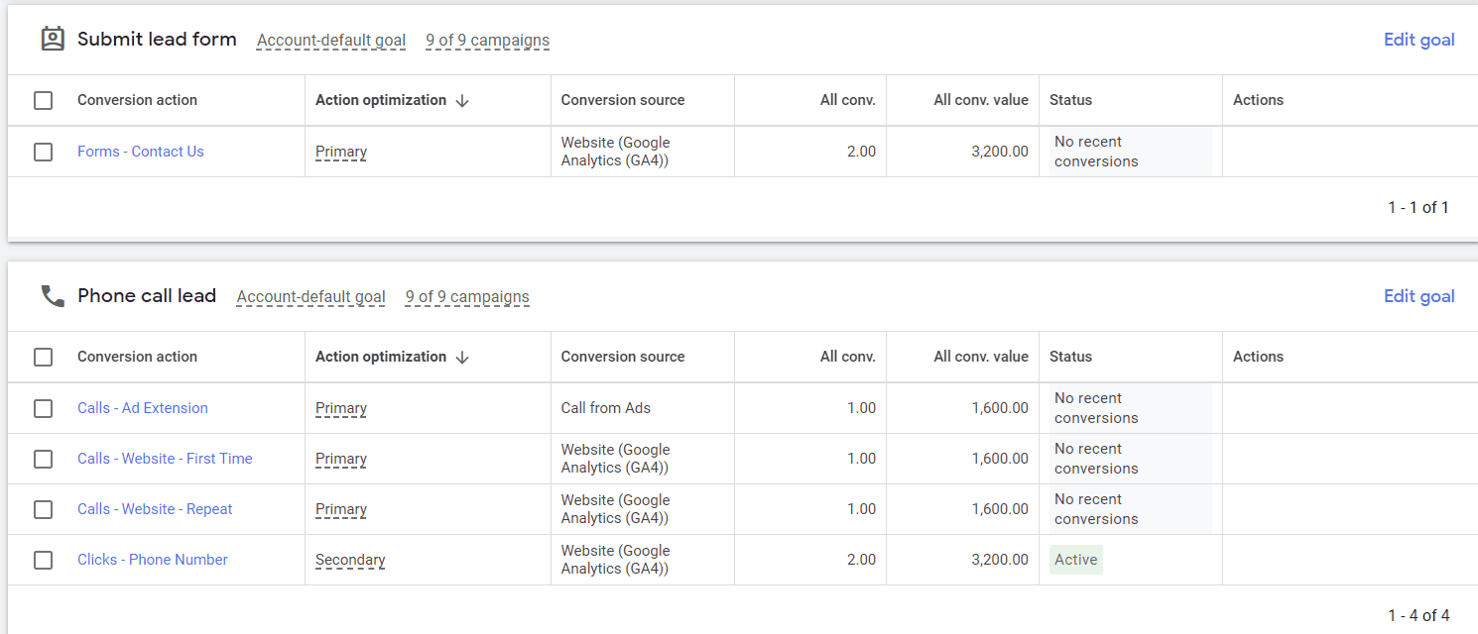The width and height of the screenshot is (1478, 634).
Task: Click the Call from Ads conversion source cell
Action: point(606,408)
